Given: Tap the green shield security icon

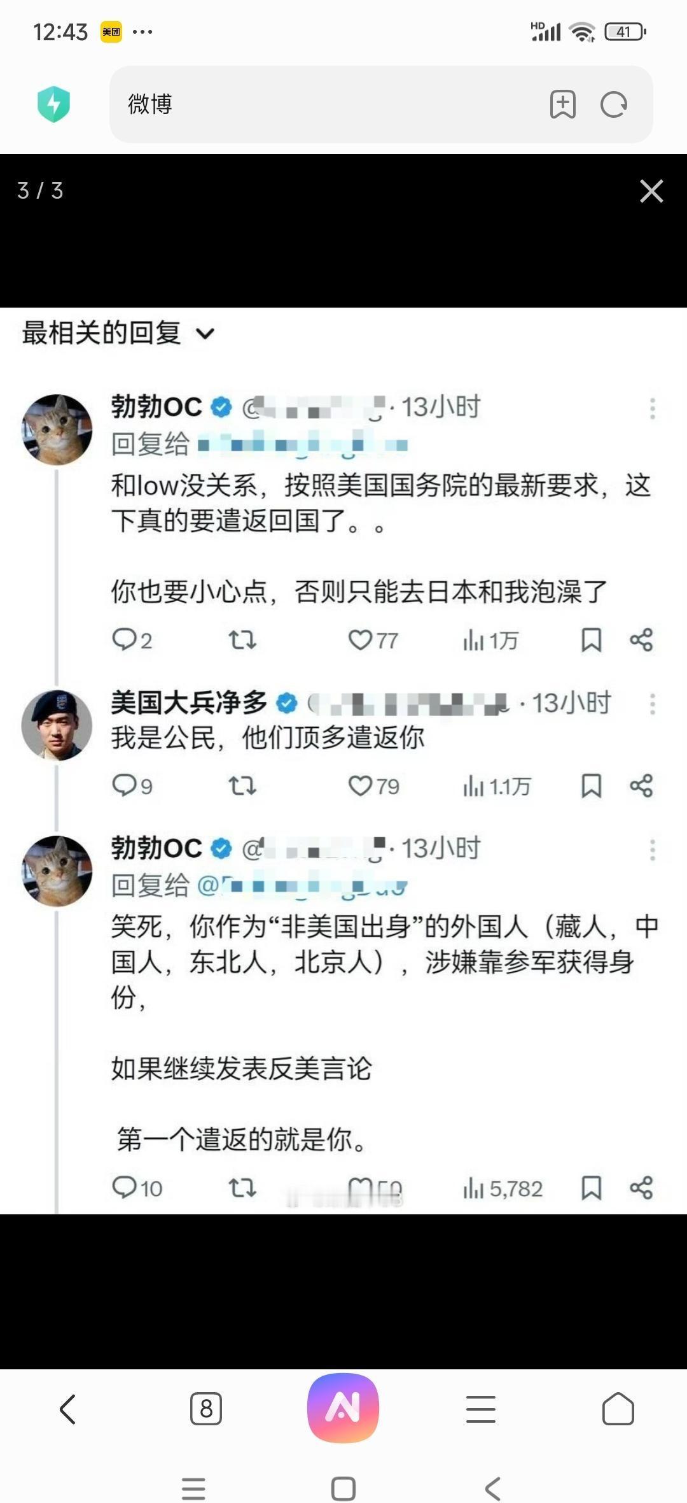Looking at the screenshot, I should tap(53, 104).
